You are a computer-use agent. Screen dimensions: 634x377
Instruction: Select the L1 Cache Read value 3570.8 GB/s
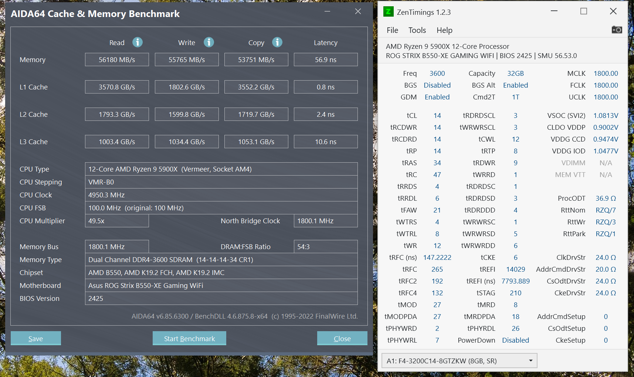pyautogui.click(x=117, y=87)
